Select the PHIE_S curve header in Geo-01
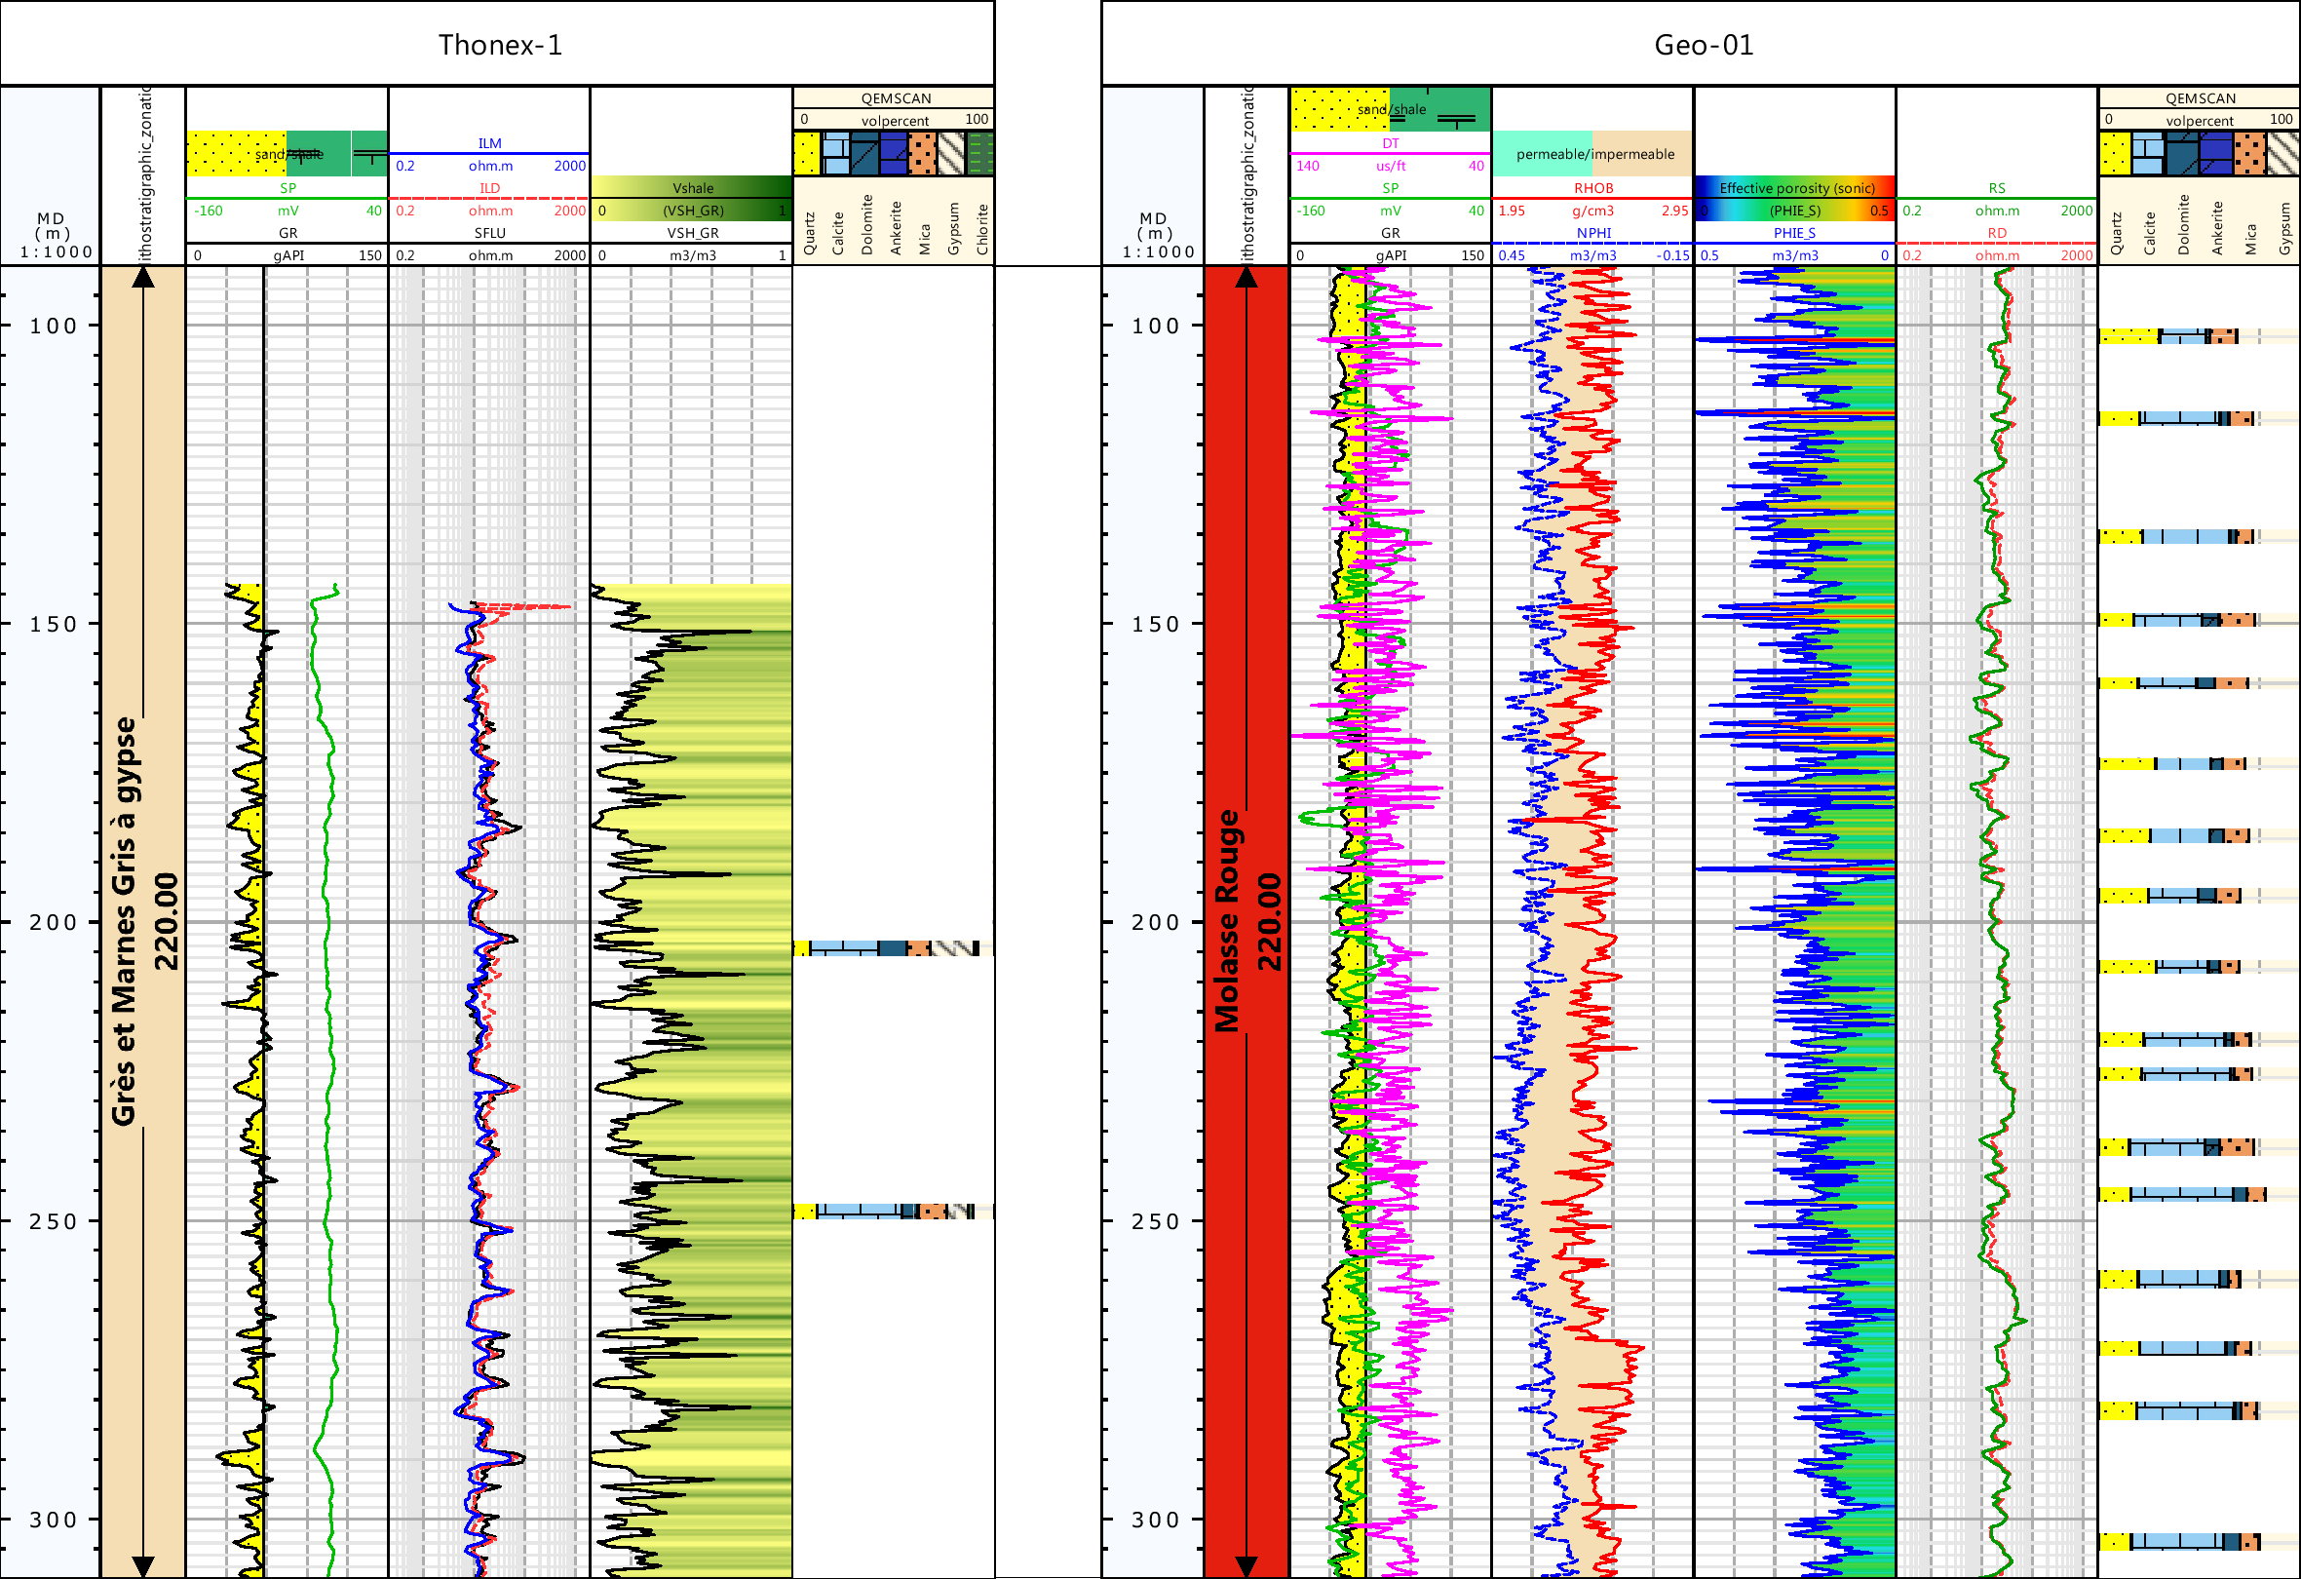Viewport: 2301px width, 1579px height. [1794, 233]
